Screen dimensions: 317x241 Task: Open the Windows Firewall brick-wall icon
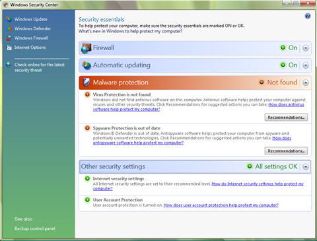click(x=9, y=38)
